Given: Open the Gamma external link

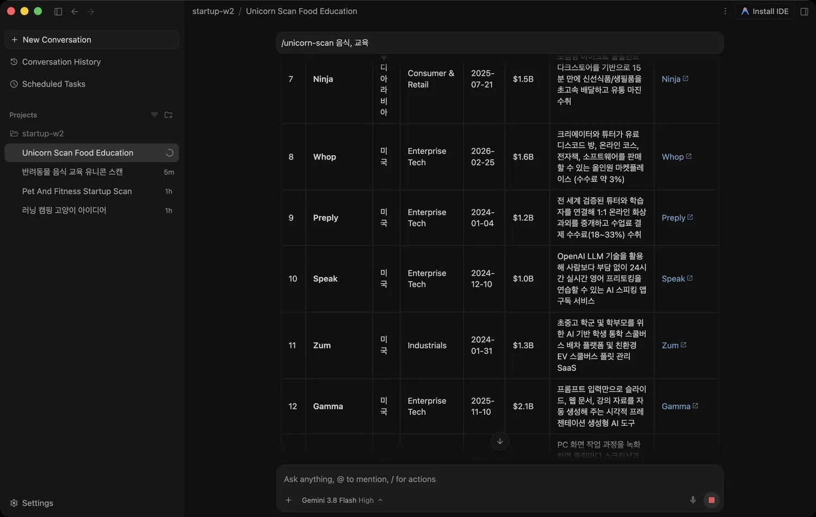Looking at the screenshot, I should pyautogui.click(x=679, y=407).
